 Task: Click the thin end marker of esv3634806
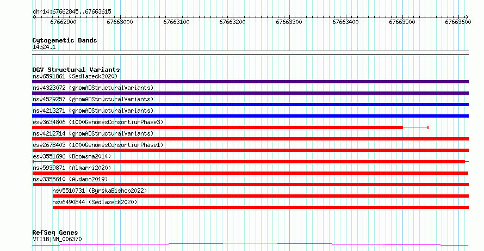[428, 127]
